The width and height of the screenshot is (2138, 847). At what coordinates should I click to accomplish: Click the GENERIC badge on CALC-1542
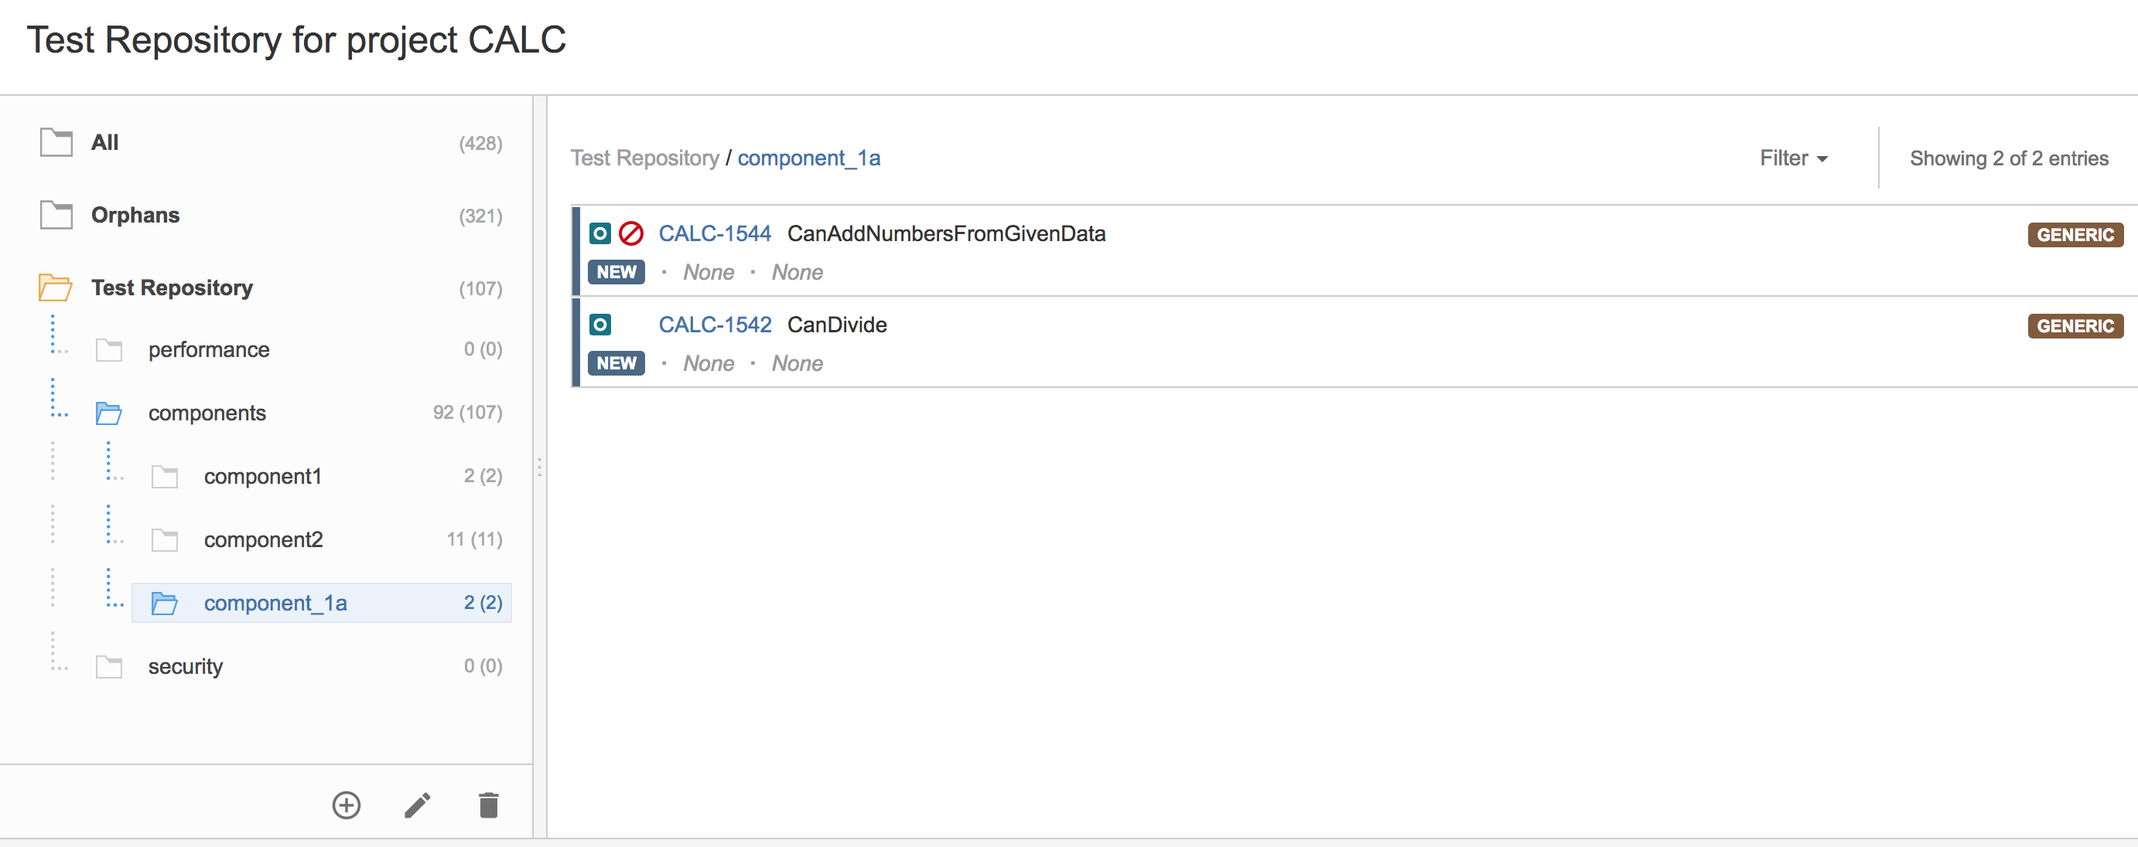coord(2075,325)
